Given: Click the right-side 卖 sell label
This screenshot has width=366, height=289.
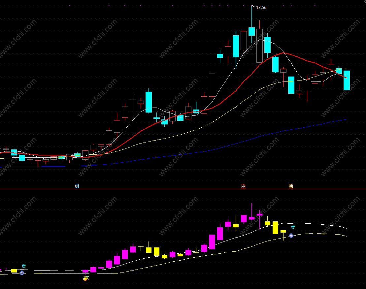Looking at the screenshot, I should (x=293, y=227).
